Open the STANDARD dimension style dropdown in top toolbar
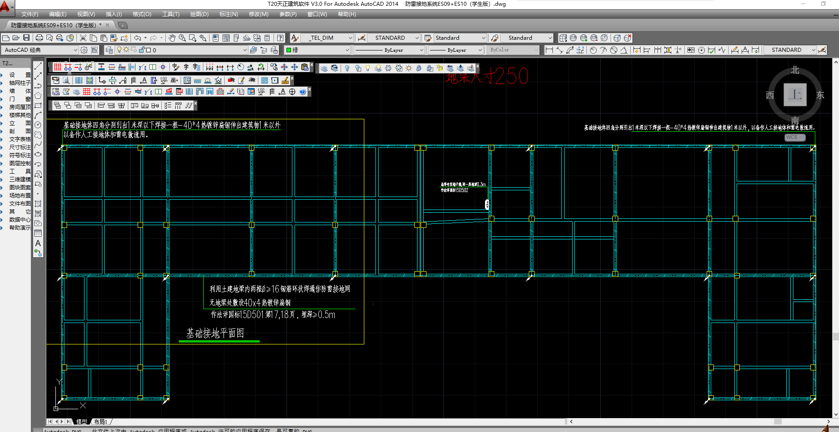The height and width of the screenshot is (432, 839). [393, 38]
